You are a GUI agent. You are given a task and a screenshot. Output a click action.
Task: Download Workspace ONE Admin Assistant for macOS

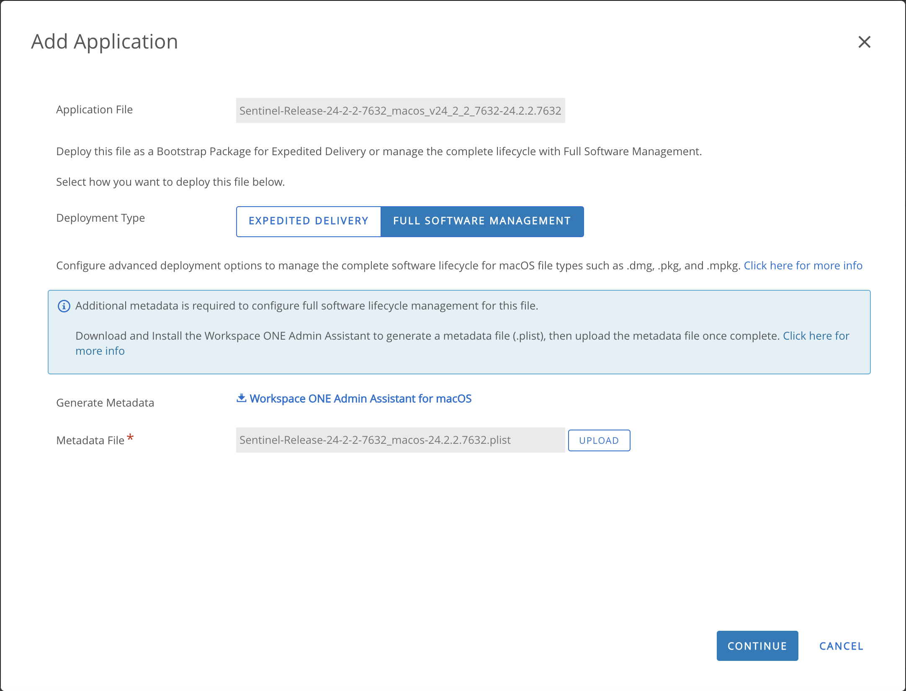(360, 399)
